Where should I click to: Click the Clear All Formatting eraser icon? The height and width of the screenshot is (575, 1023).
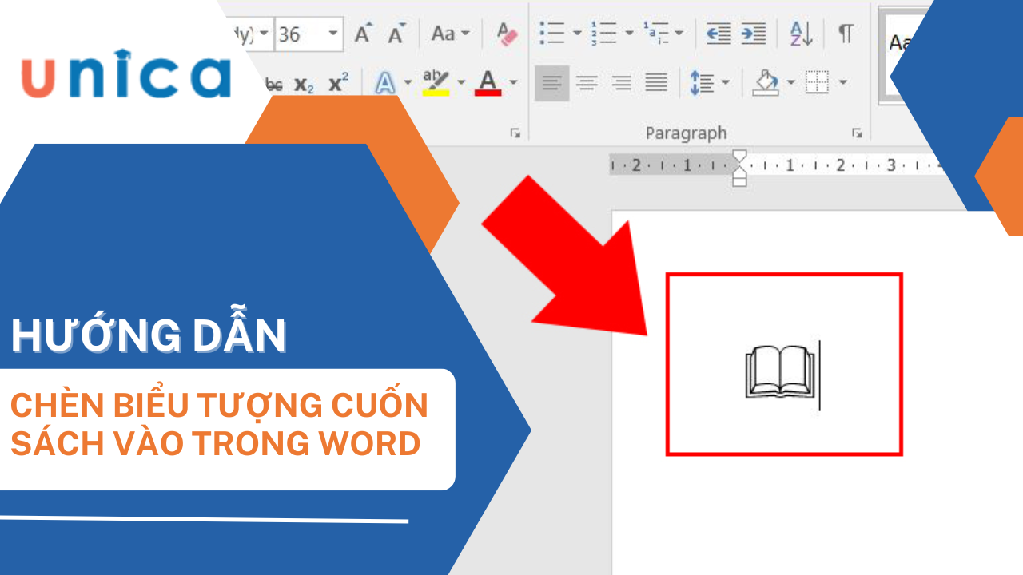pyautogui.click(x=507, y=34)
